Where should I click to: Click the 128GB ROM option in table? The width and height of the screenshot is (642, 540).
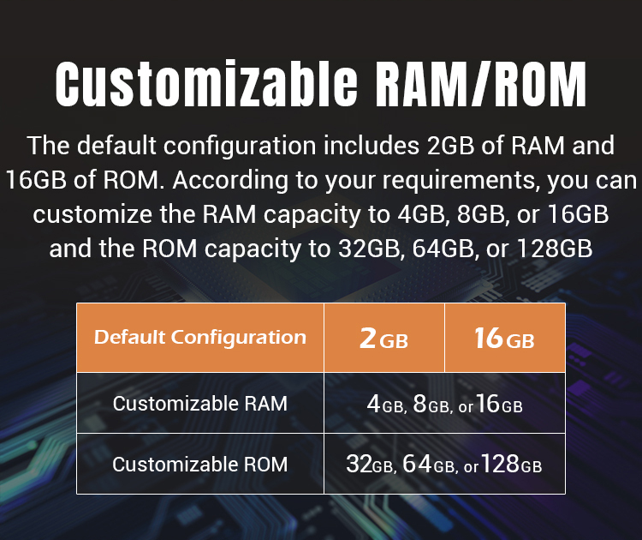512,465
